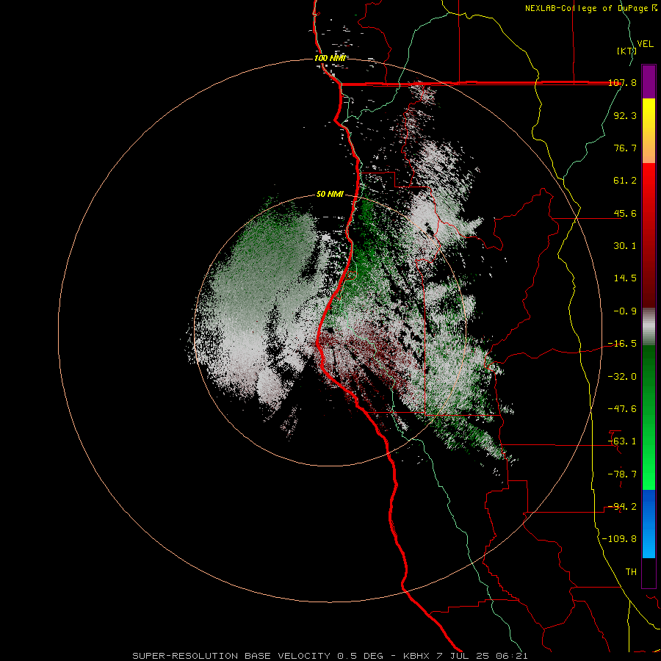Click the Super-Resolution Base Velocity caption line
Screen dimensions: 661x661
pyautogui.click(x=330, y=656)
